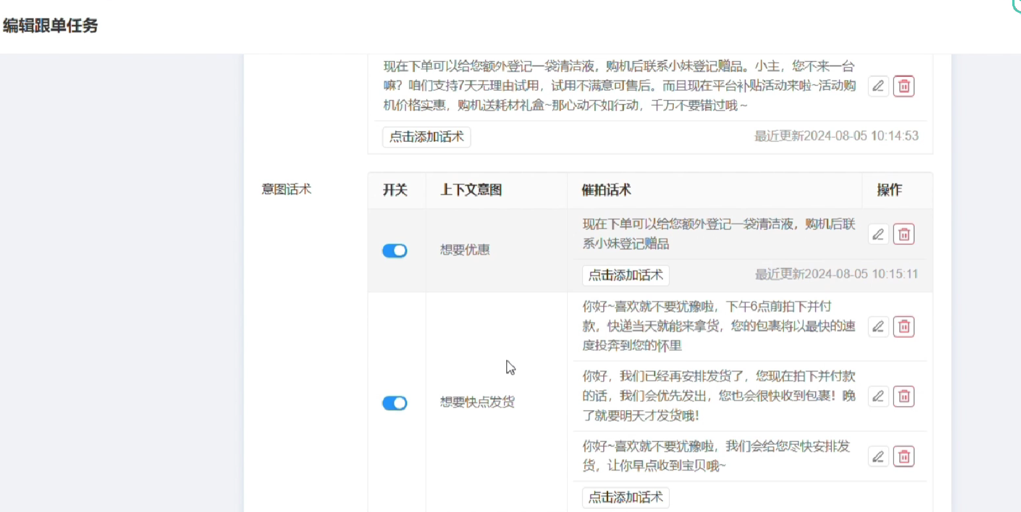Screen dimensions: 1021x512
Task: Click the 意图话术 section label
Action: [287, 190]
